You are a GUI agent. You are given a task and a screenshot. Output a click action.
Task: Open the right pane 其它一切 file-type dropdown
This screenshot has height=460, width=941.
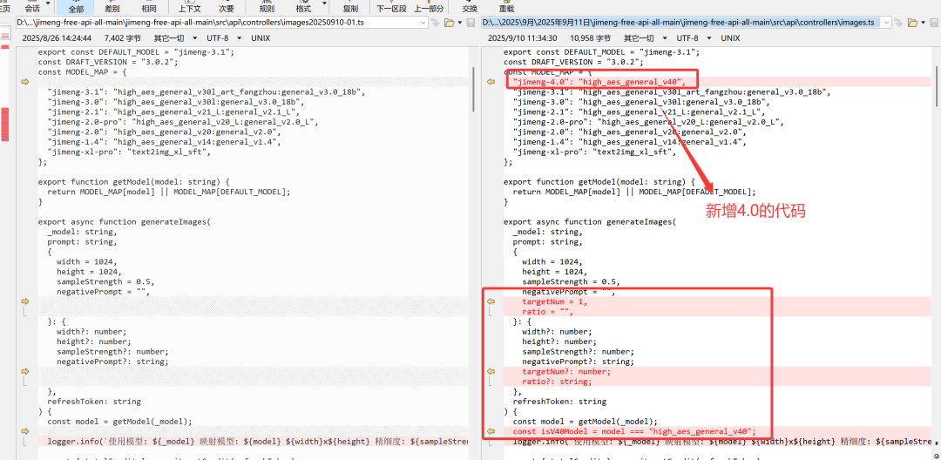(x=643, y=38)
